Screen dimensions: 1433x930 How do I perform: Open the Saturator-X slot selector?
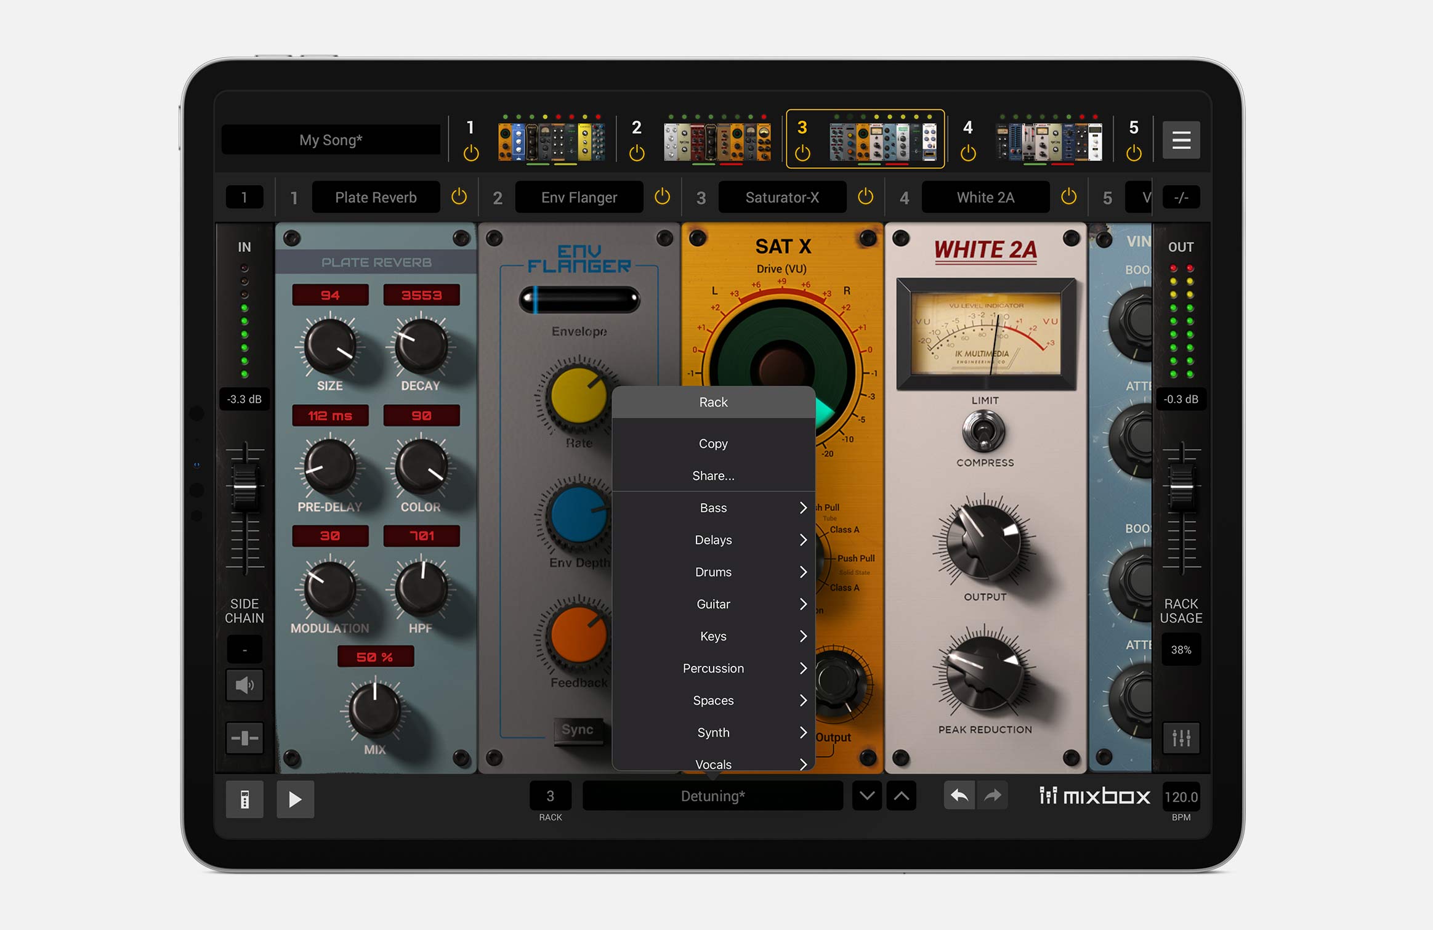tap(782, 197)
